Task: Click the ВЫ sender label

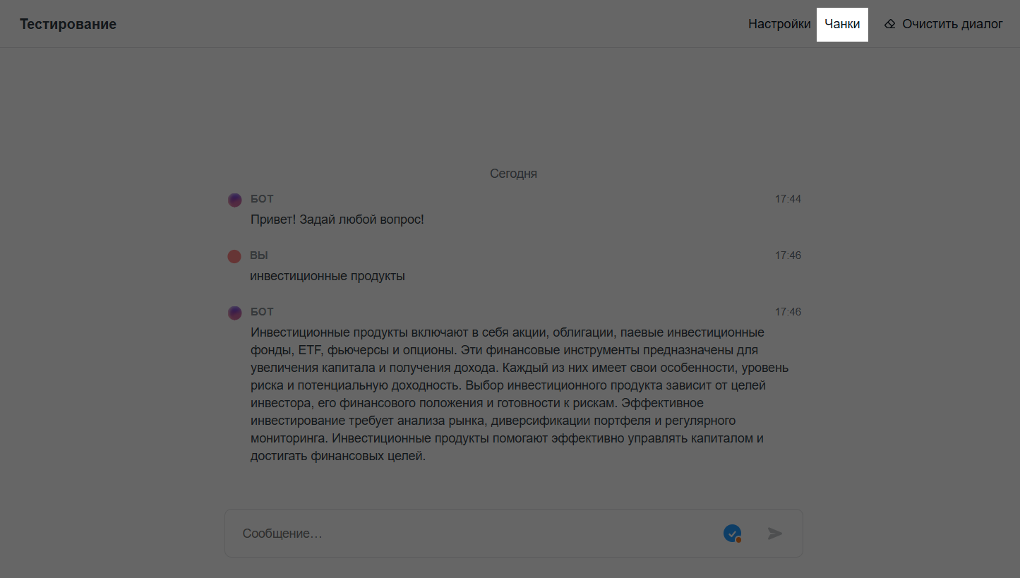Action: click(259, 255)
